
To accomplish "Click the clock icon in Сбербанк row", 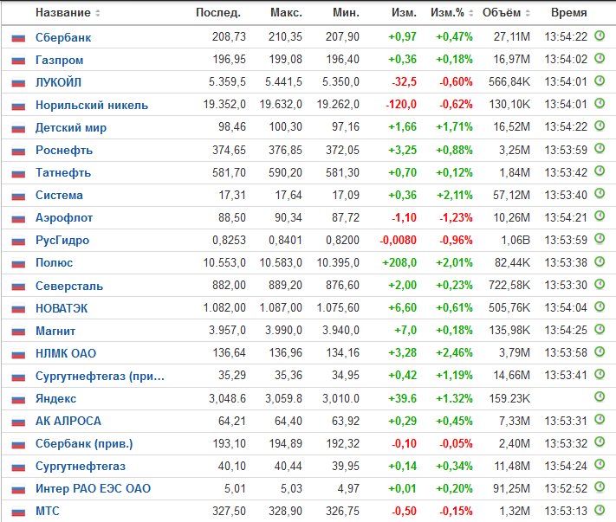I will coord(600,35).
